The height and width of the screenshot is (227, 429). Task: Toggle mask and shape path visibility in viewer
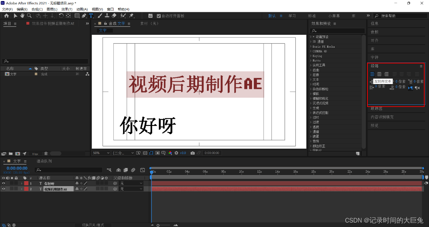click(151, 153)
